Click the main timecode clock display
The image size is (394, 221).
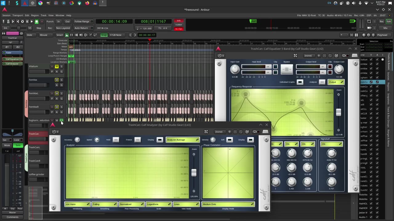point(115,21)
